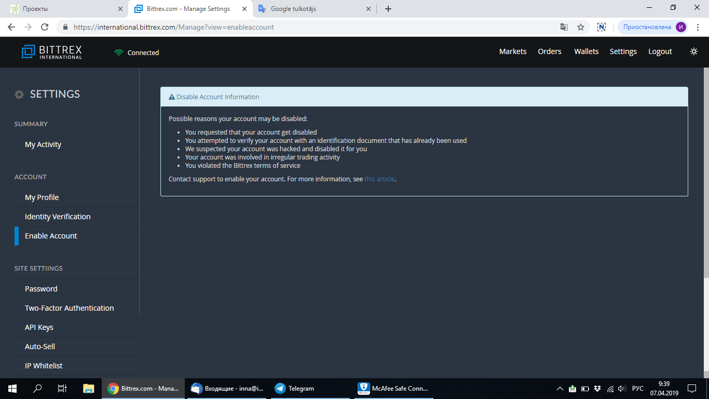
Task: Open network settings from the tray Wi-Fi icon
Action: click(x=610, y=389)
